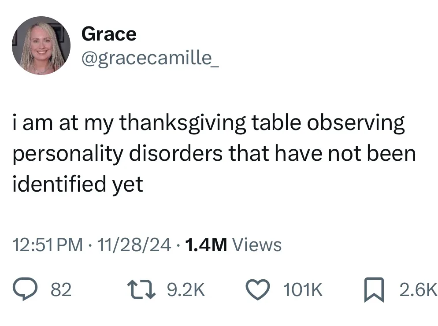Click the 11/28/24 date
Viewport: 438px width, 326px height.
point(134,244)
